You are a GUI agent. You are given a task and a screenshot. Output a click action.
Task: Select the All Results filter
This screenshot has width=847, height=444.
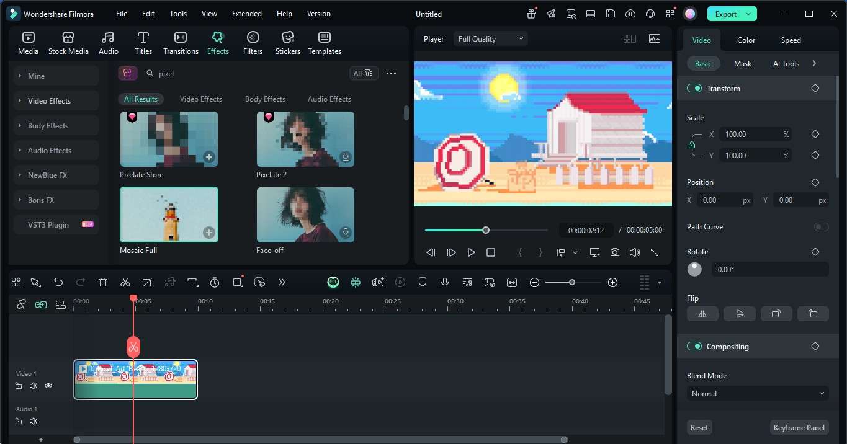click(x=141, y=99)
